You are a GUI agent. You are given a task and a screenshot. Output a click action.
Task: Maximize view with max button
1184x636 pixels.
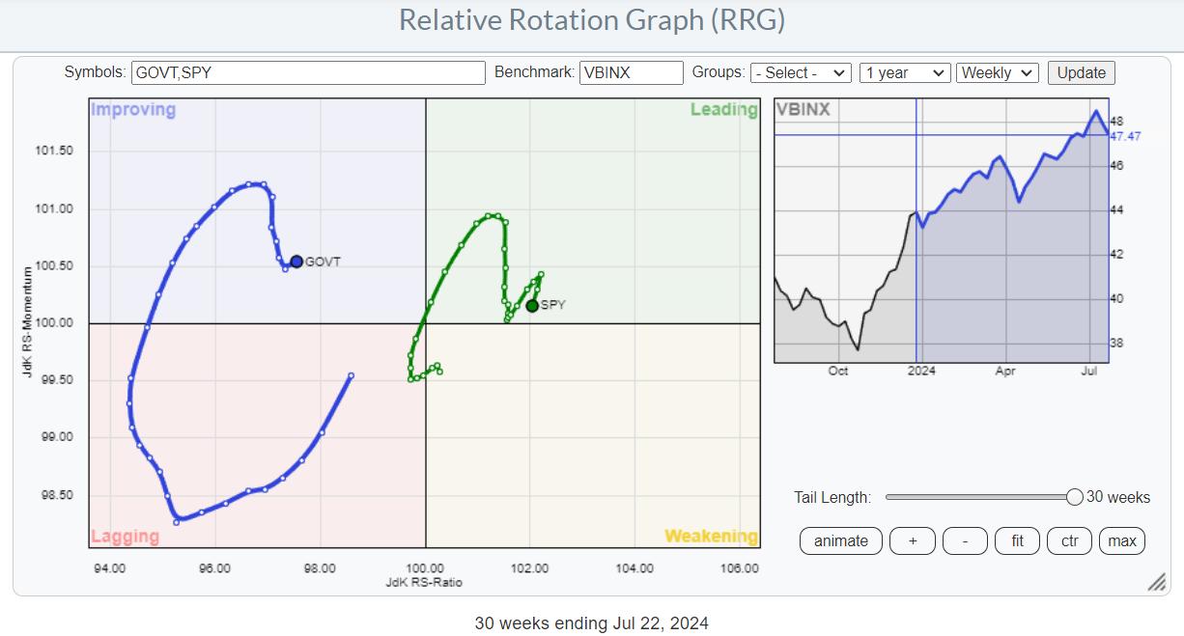[x=1121, y=540]
